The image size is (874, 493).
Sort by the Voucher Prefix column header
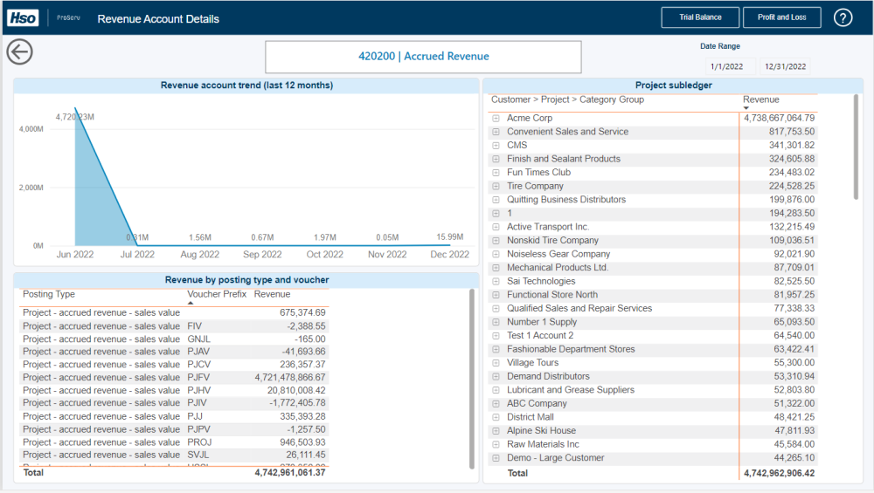tap(216, 294)
